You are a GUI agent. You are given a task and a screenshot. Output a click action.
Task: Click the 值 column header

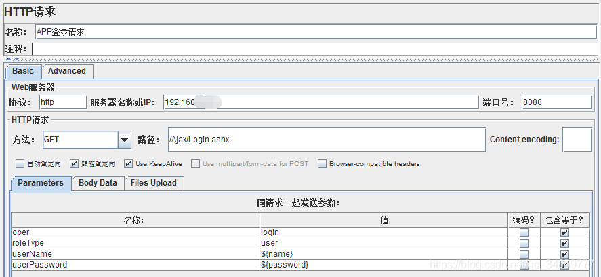coord(384,220)
